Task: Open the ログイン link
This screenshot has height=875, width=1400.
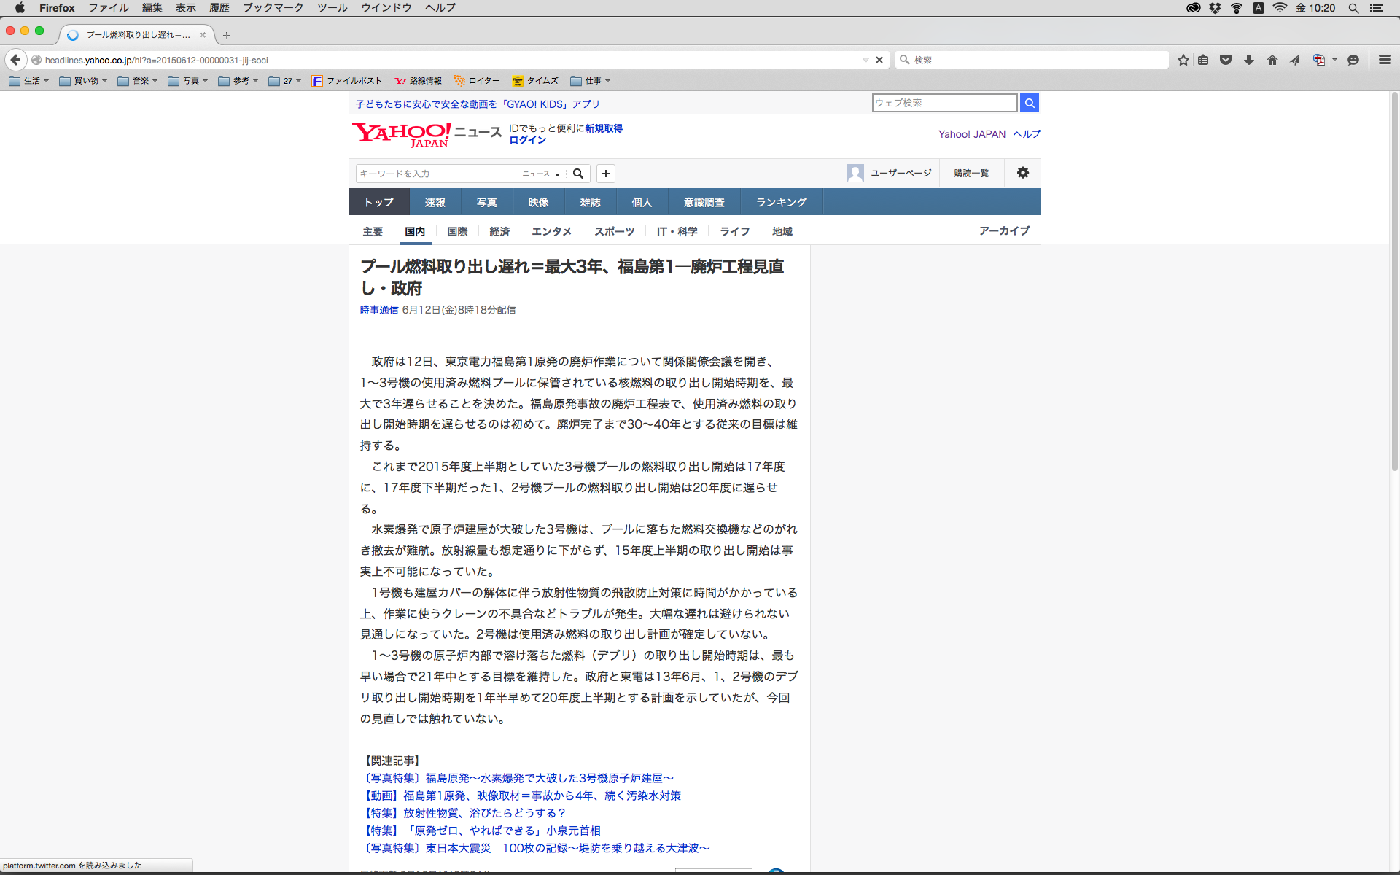Action: point(527,140)
